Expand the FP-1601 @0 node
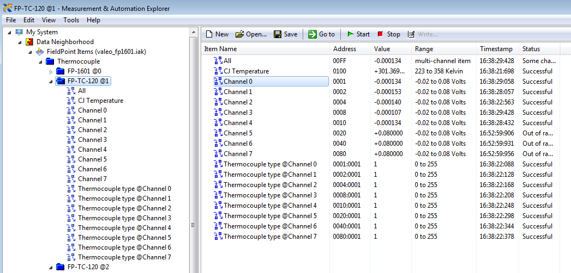 tap(51, 72)
